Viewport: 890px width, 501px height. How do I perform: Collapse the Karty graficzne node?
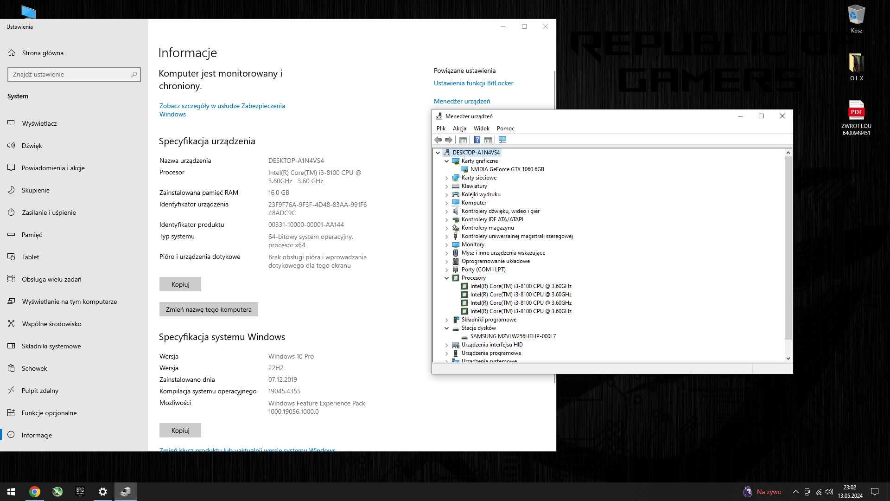click(447, 161)
